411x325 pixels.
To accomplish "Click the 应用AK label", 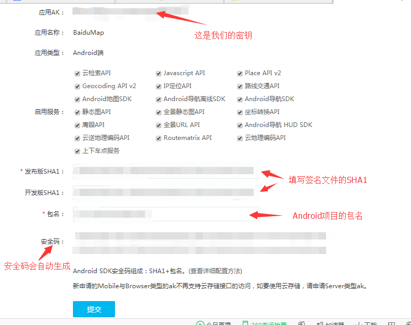I will (51, 12).
